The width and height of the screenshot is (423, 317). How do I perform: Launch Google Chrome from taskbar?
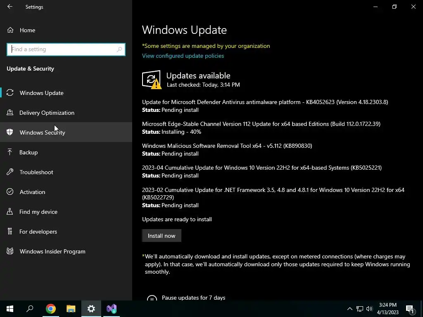pyautogui.click(x=51, y=309)
